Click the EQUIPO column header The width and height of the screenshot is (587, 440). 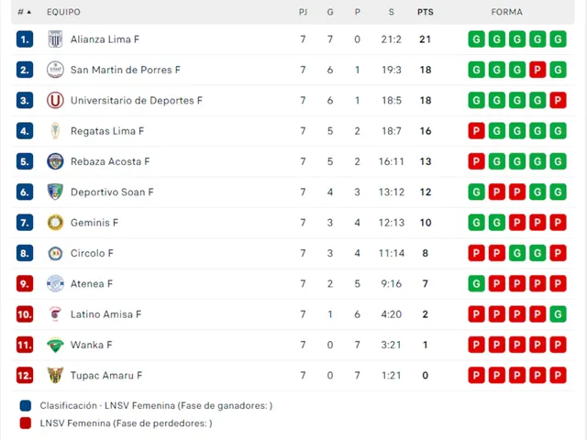pyautogui.click(x=63, y=12)
